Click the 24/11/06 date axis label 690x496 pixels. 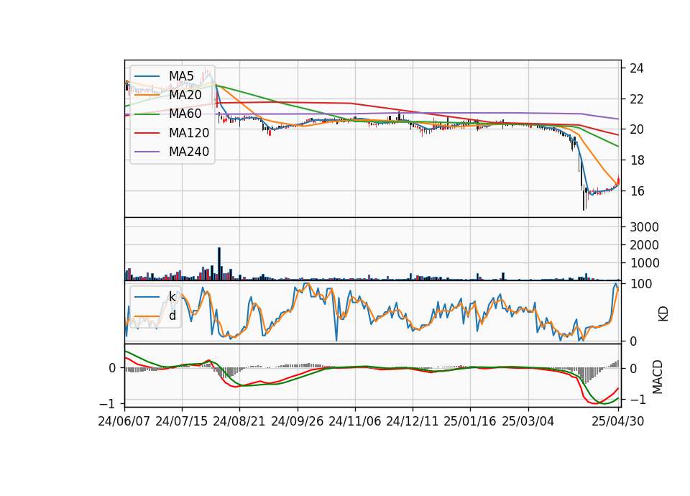(354, 421)
